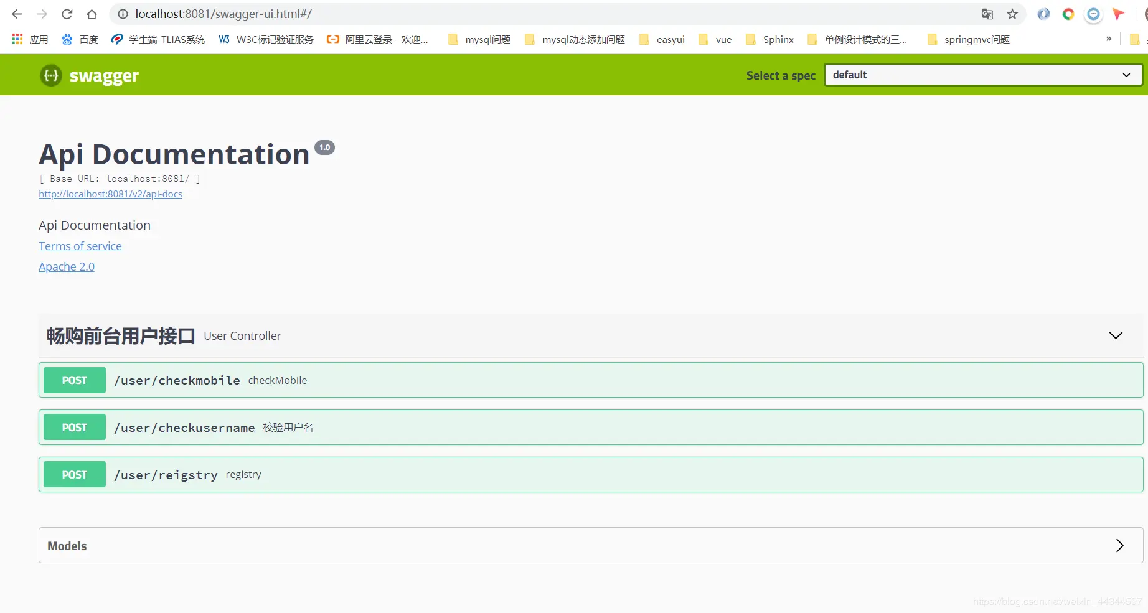
Task: Click the Base URL text
Action: (x=120, y=179)
